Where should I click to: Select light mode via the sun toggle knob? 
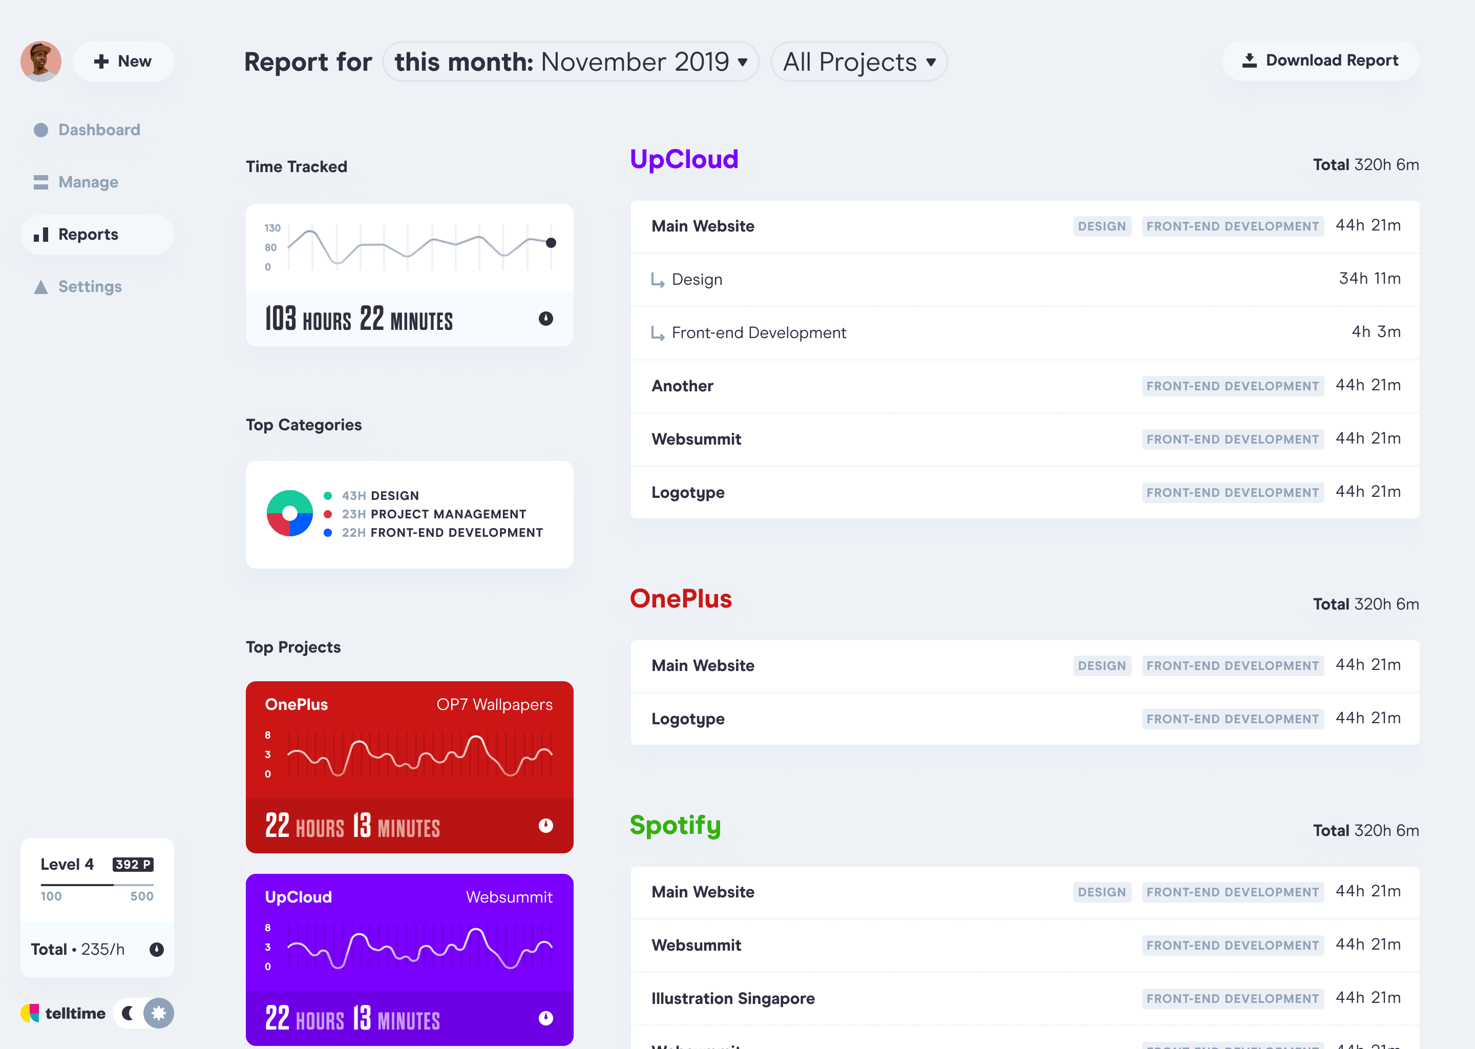pyautogui.click(x=158, y=1013)
